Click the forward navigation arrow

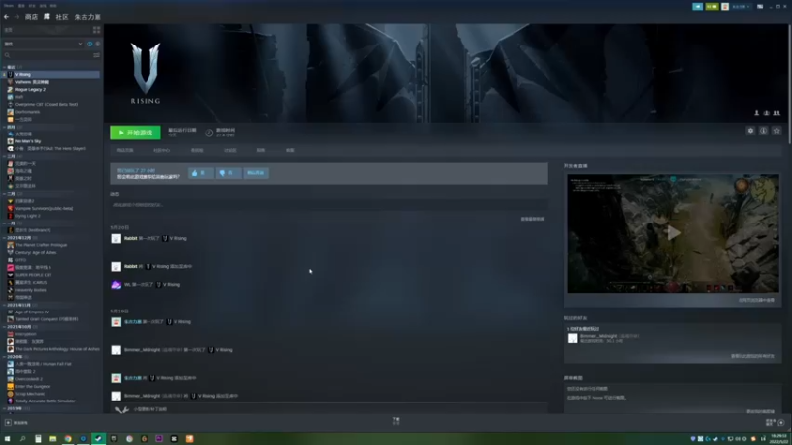[x=16, y=17]
